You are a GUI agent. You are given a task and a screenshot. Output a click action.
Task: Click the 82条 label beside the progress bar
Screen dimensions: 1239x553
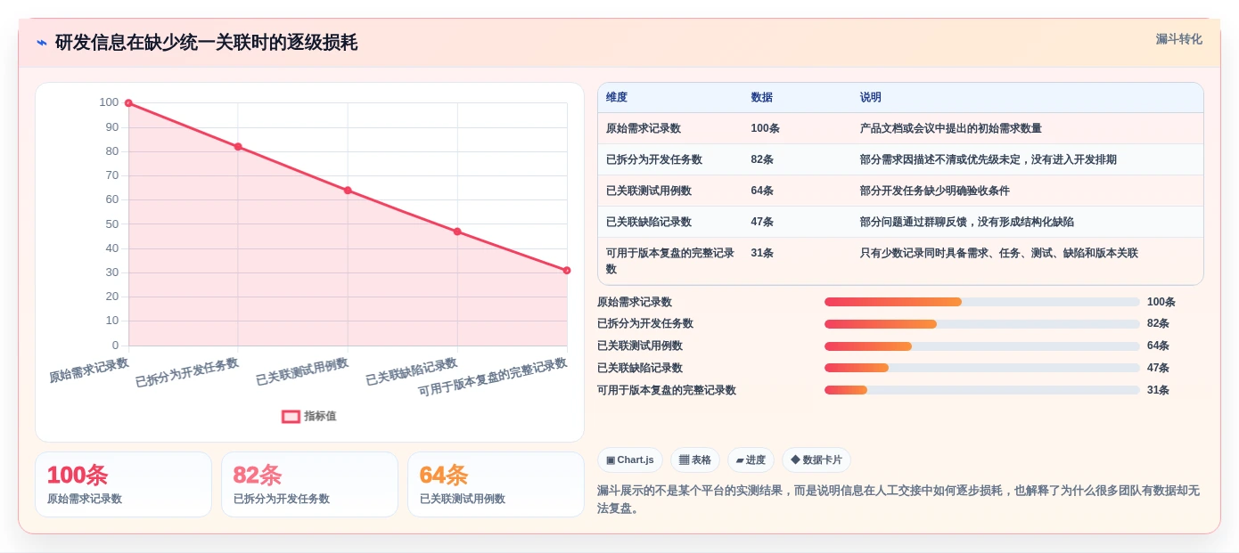click(x=1159, y=324)
